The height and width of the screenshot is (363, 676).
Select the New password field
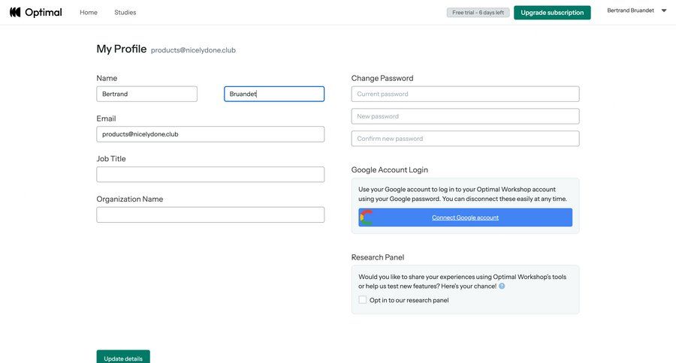465,116
